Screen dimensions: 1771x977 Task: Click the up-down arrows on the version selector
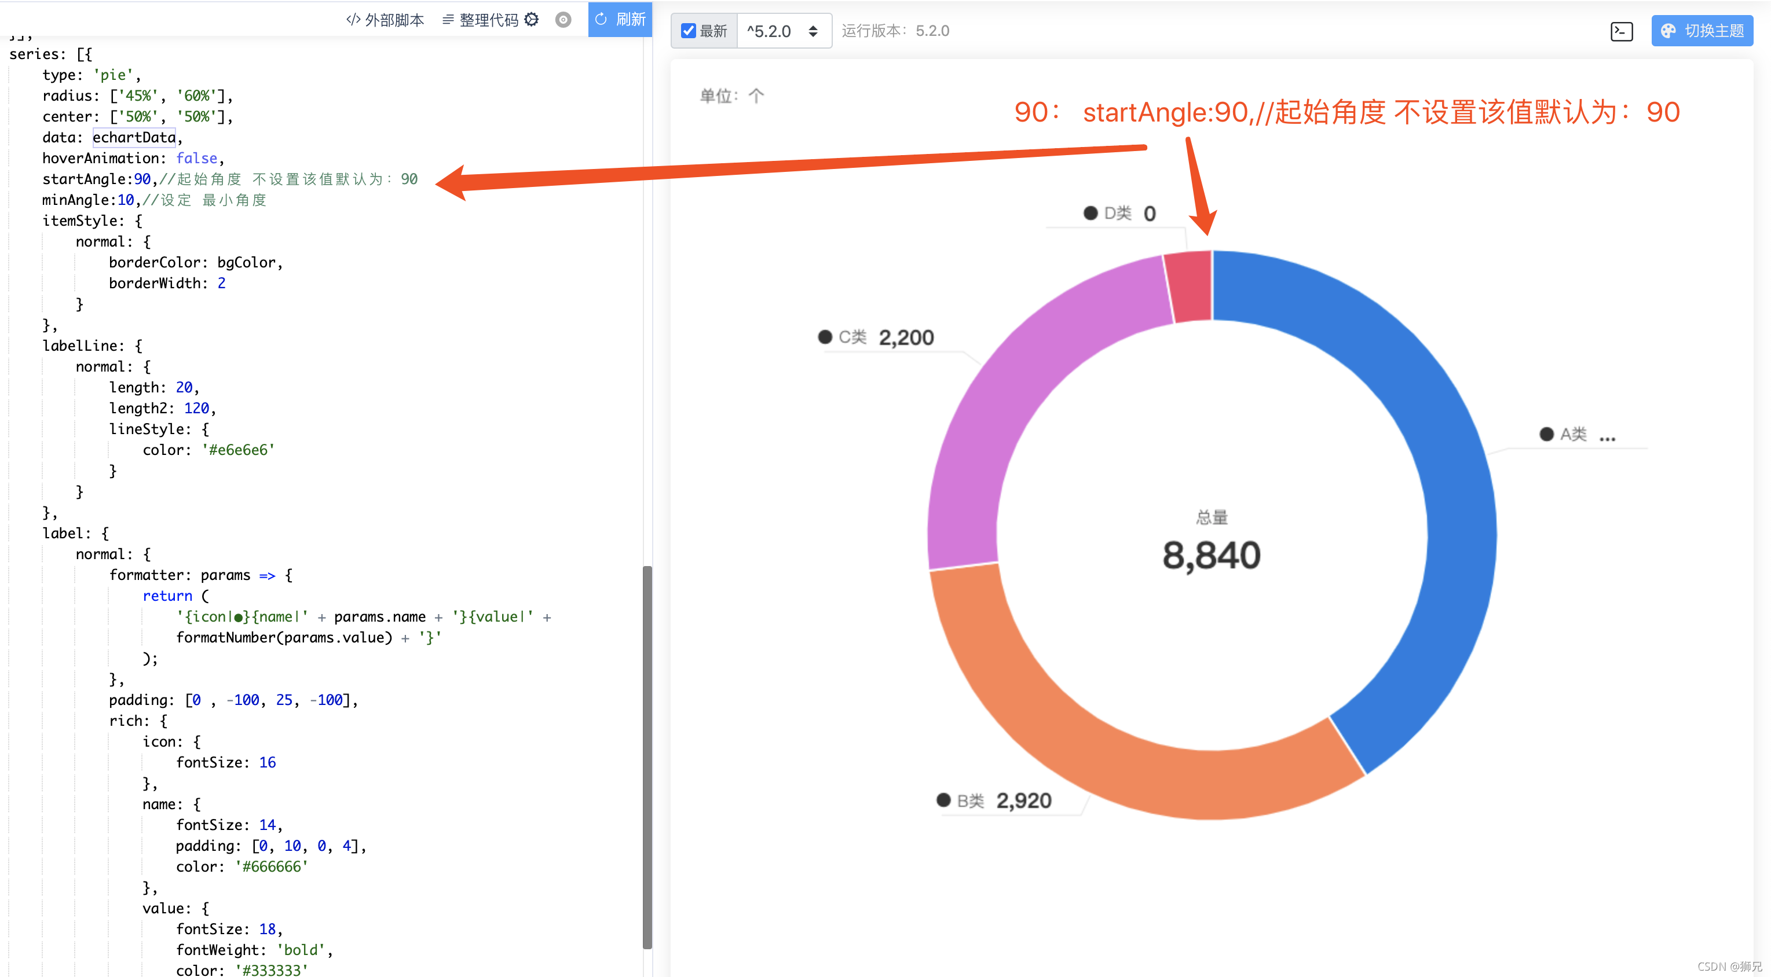pos(814,30)
